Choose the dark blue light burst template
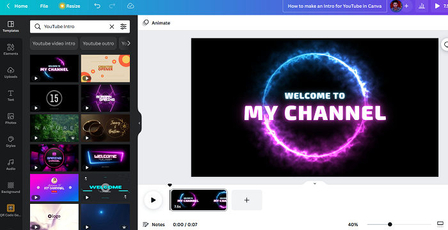The height and width of the screenshot is (230, 448). coord(106,217)
